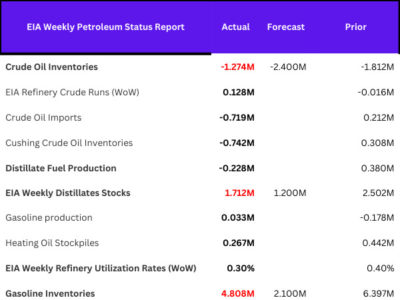
Task: Click prior value 0.308M
Action: (x=377, y=143)
